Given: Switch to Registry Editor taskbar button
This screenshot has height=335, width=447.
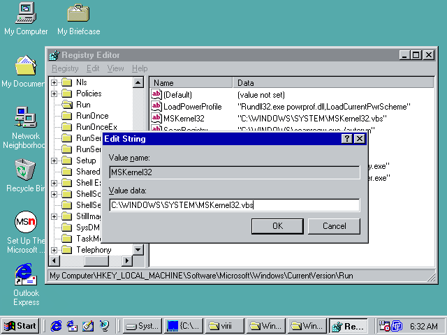Looking at the screenshot, I should [348, 326].
